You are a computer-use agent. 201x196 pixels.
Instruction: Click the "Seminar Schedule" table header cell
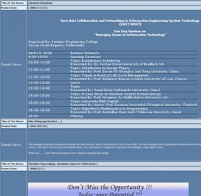85,53
